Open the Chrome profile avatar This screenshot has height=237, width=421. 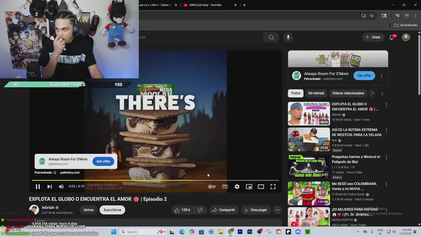tap(407, 15)
